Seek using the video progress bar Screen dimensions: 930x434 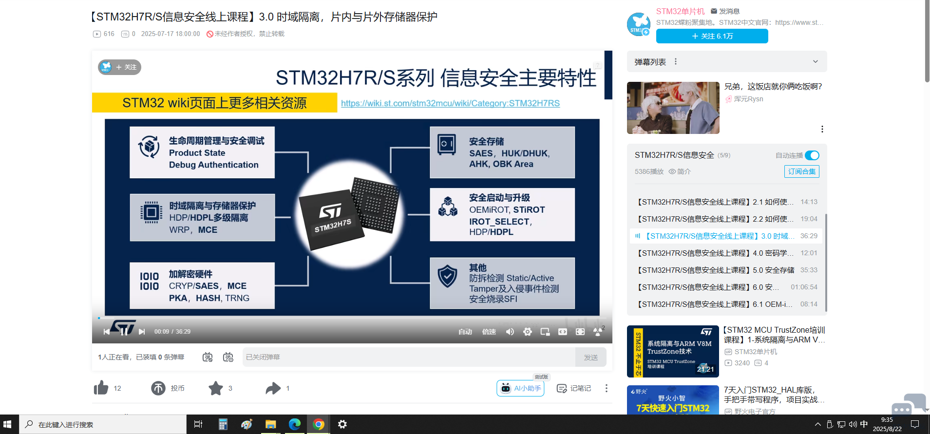click(x=352, y=318)
